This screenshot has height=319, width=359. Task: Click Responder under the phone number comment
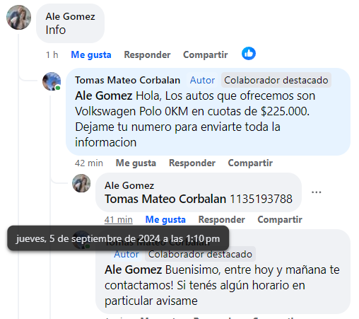(x=222, y=219)
